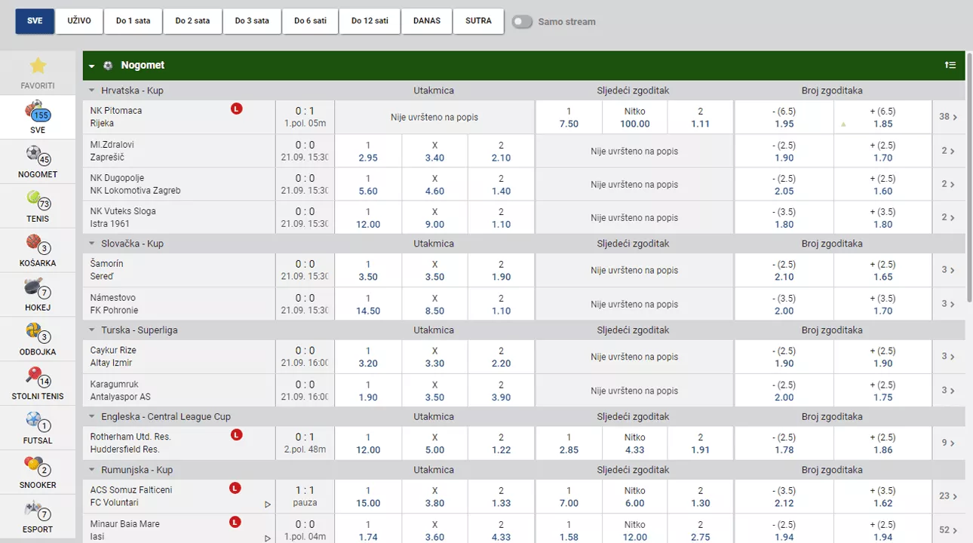Expand 38 more bets for NK Pitomaca
Viewport: 973px width, 543px height.
click(x=948, y=117)
